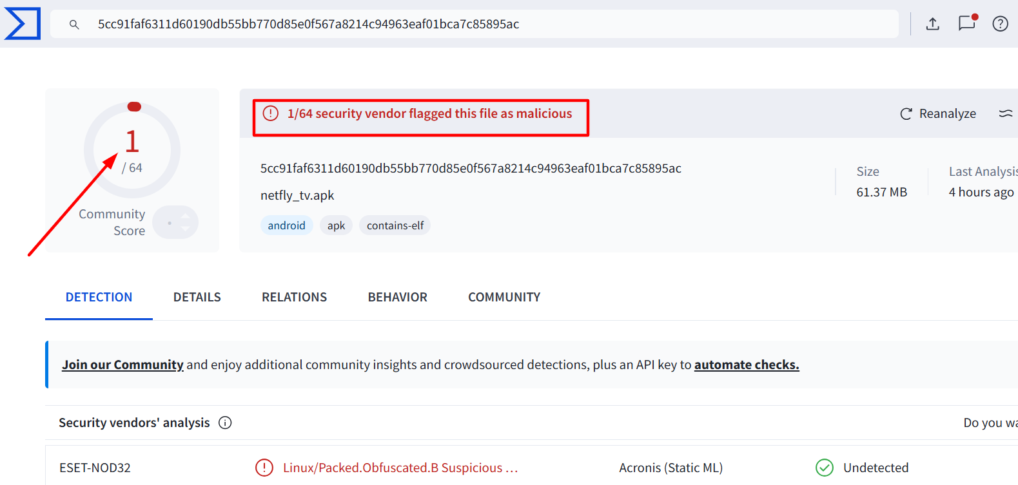Click the ESET-NOD32 malicious warning icon

(264, 468)
